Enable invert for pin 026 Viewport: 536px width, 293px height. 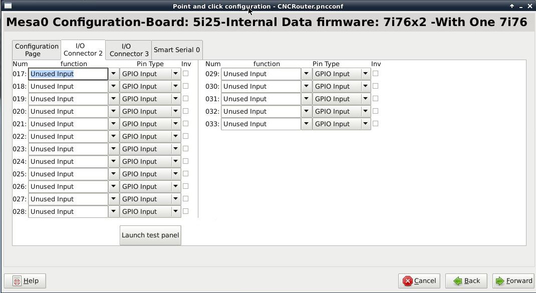[186, 186]
